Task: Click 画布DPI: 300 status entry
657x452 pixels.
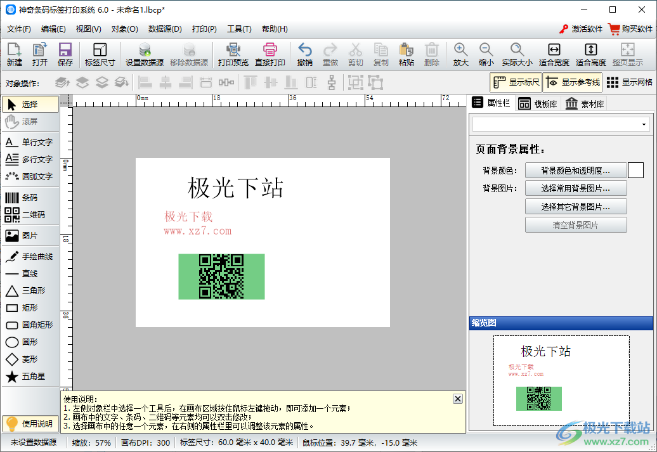Action: click(145, 442)
